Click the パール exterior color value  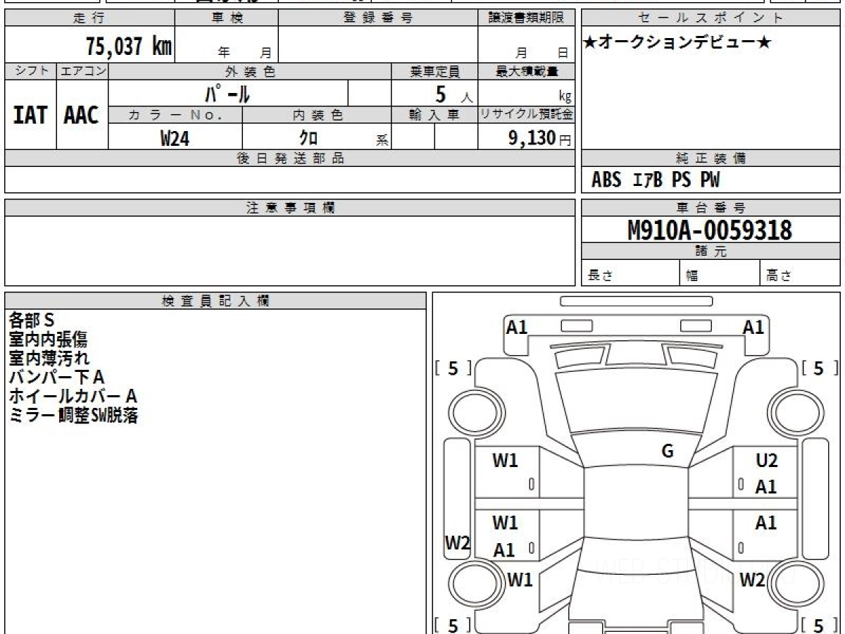coord(227,93)
